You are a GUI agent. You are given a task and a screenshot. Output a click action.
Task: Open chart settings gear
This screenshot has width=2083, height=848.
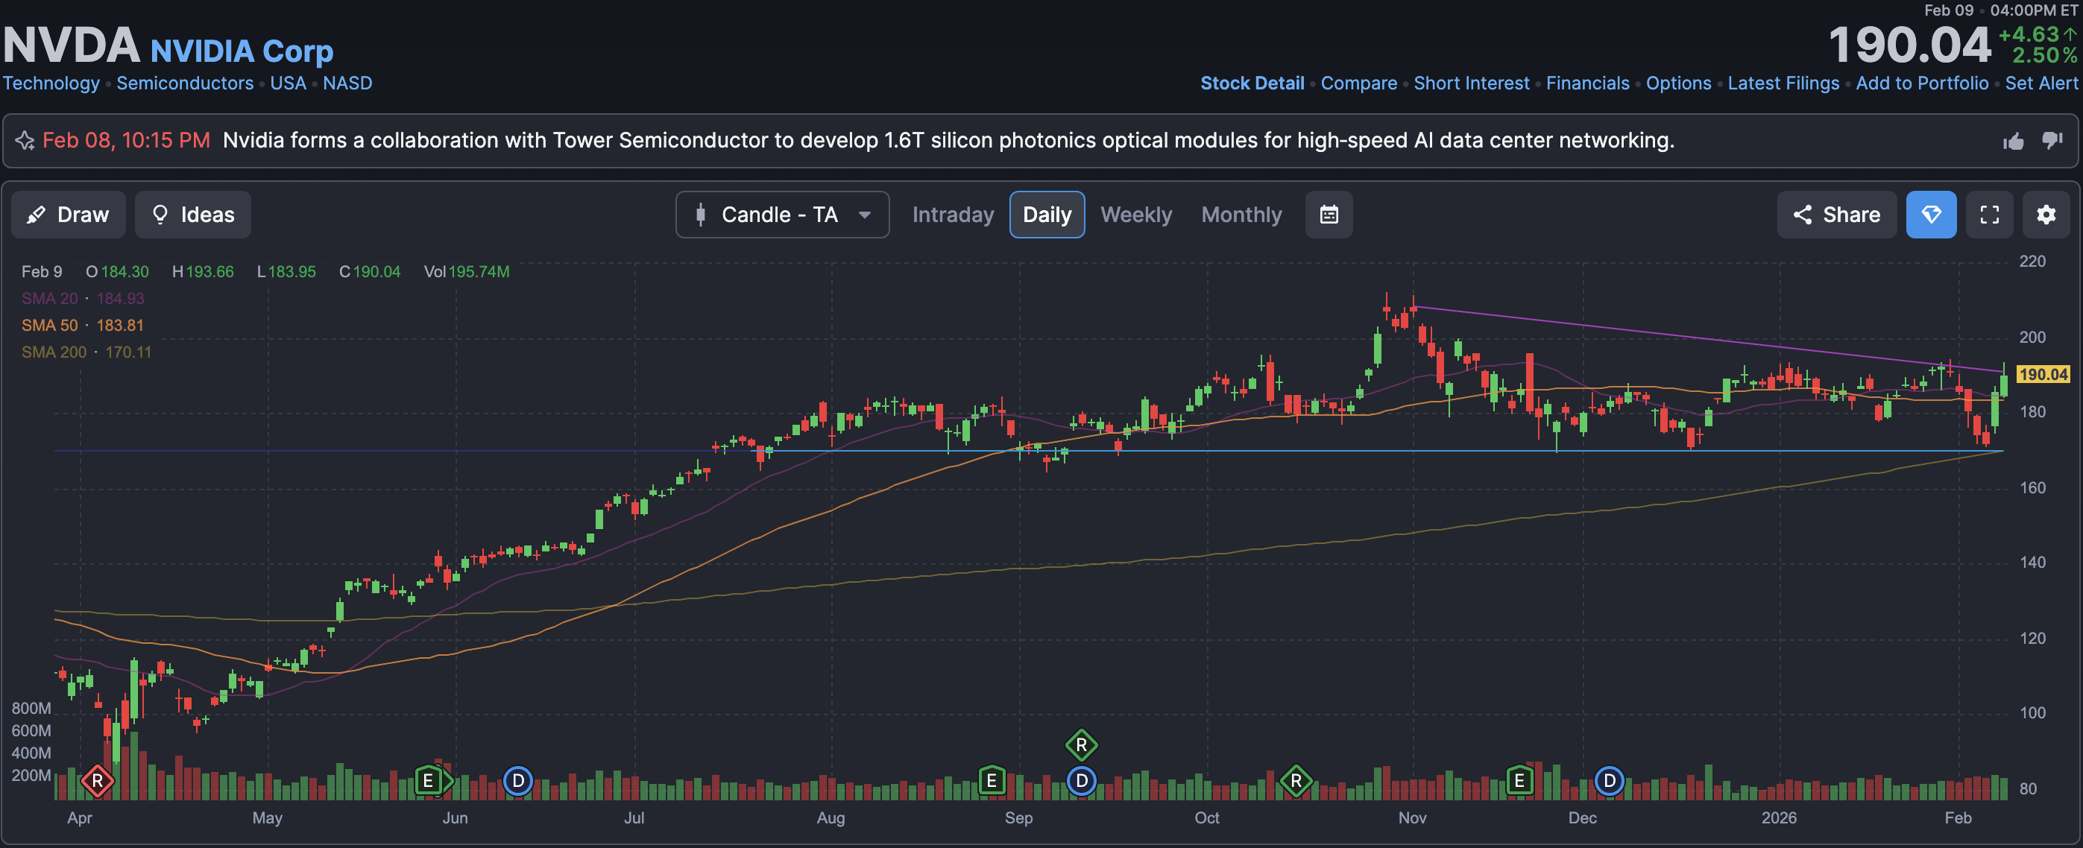coord(2046,214)
